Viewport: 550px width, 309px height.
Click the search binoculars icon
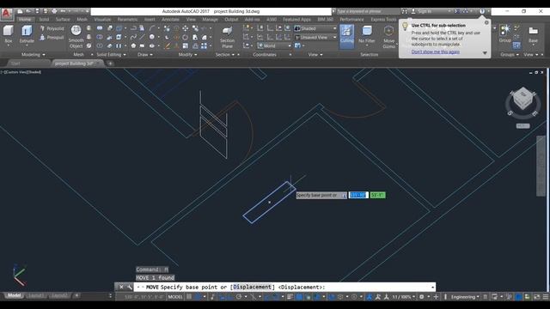pyautogui.click(x=405, y=11)
